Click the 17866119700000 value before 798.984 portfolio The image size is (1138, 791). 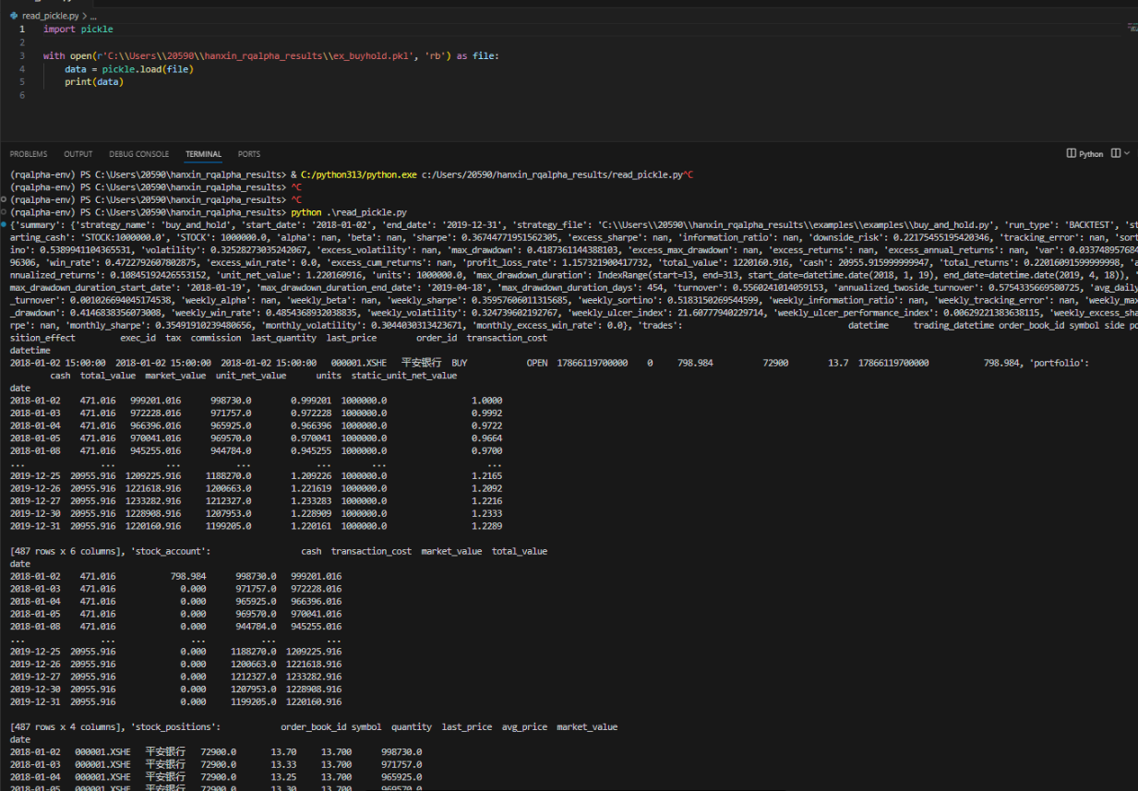click(x=893, y=363)
